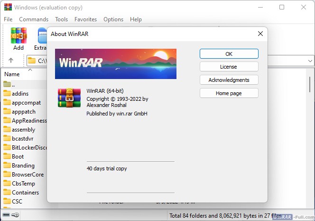Click the drive icon in status bar

[x=6, y=215]
